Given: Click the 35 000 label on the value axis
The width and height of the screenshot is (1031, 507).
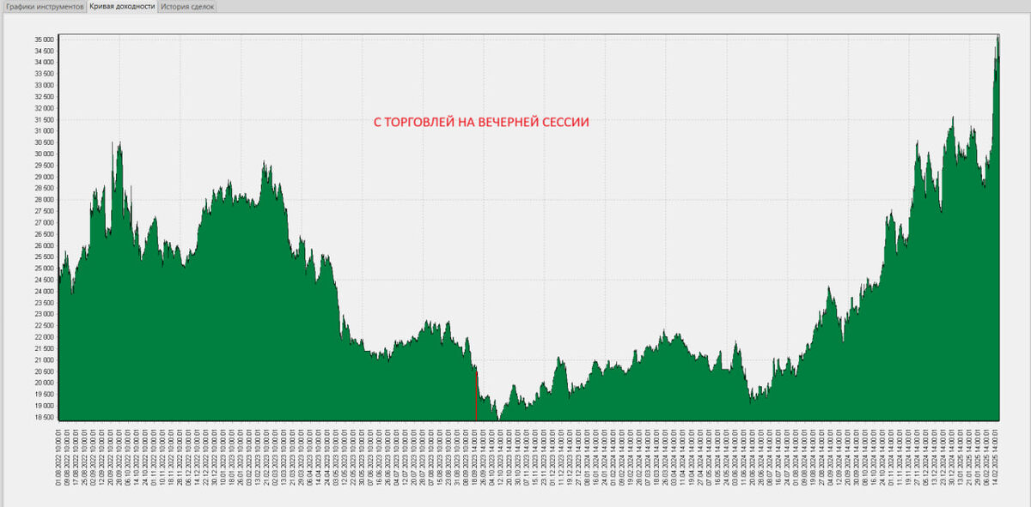Looking at the screenshot, I should (44, 39).
